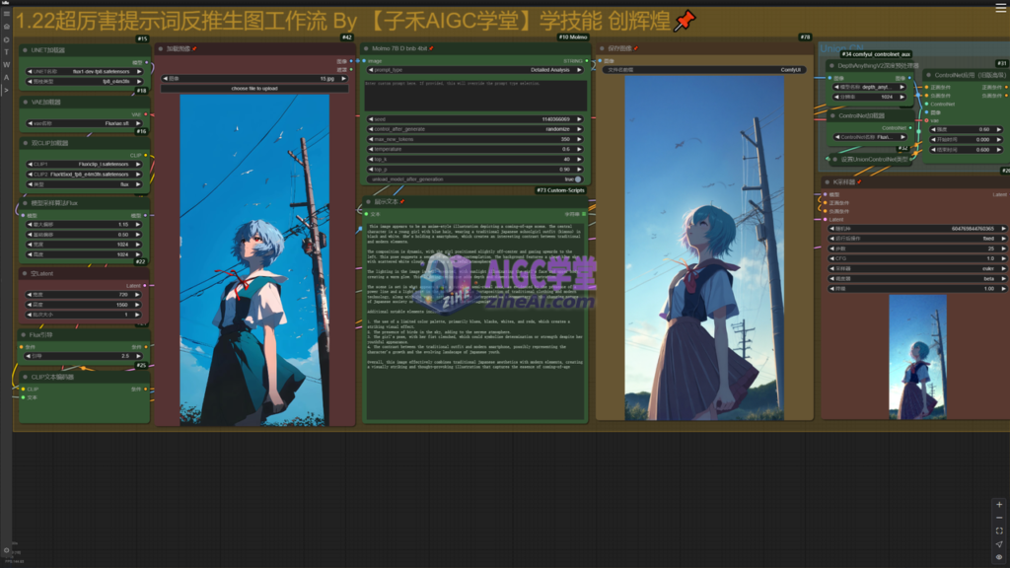
Task: Collapse the VAE加载器 node via its title dot
Action: coord(25,102)
